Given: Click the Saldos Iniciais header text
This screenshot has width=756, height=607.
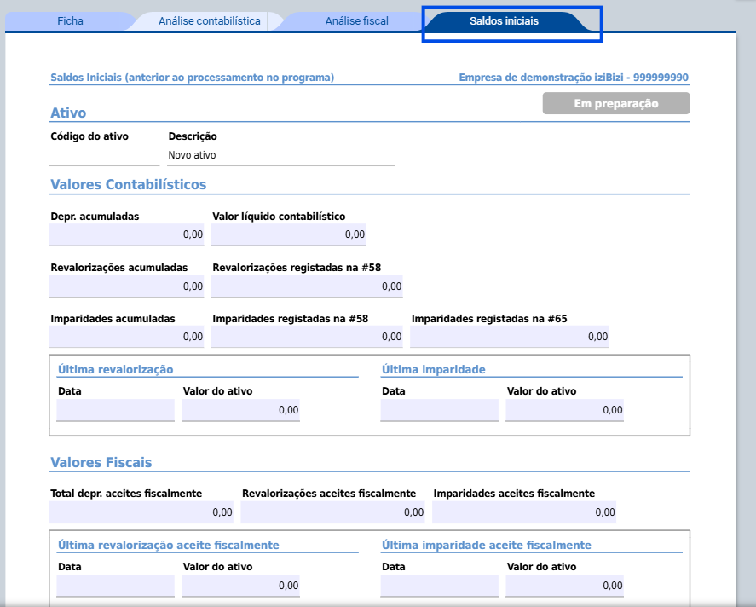Looking at the screenshot, I should tap(193, 78).
